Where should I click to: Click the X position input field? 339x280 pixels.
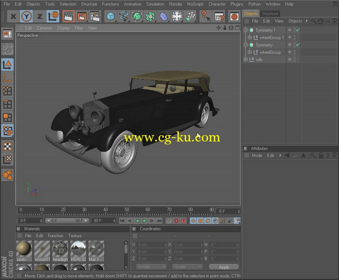click(x=152, y=244)
